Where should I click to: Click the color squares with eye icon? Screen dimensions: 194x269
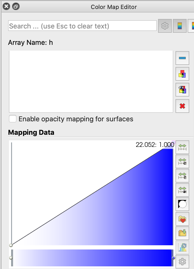coord(182,90)
